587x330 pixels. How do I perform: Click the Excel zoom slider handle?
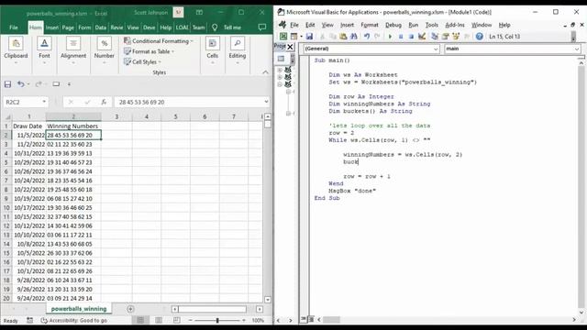[x=217, y=320]
